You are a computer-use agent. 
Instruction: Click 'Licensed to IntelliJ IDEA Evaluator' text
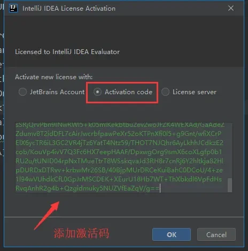pyautogui.click(x=67, y=52)
